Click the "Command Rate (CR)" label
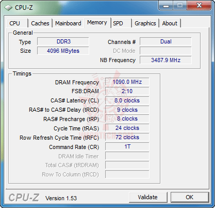This screenshot has height=208, width=215. click(x=74, y=147)
